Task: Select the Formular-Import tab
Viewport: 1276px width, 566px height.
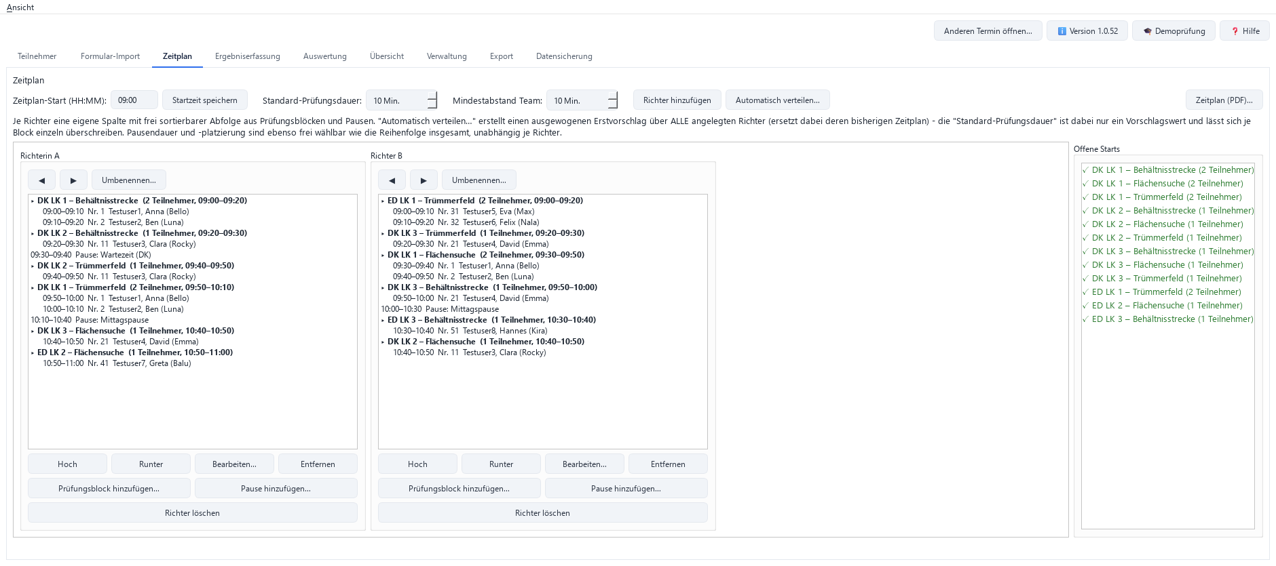Action: (110, 56)
